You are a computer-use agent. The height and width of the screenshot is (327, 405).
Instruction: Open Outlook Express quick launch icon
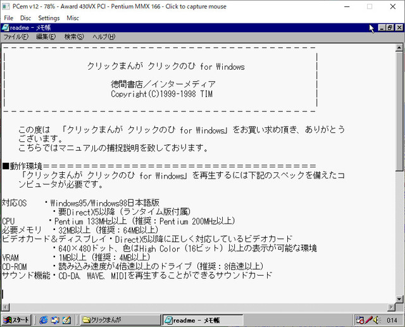55,320
